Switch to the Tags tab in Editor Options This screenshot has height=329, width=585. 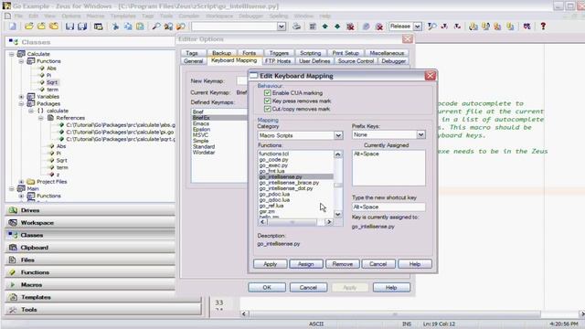[192, 53]
